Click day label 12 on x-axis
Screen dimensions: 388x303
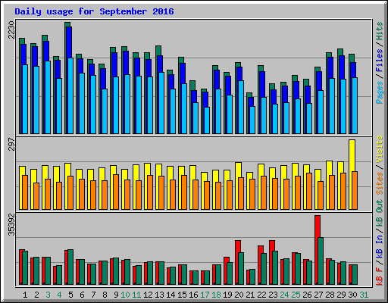(x=148, y=295)
